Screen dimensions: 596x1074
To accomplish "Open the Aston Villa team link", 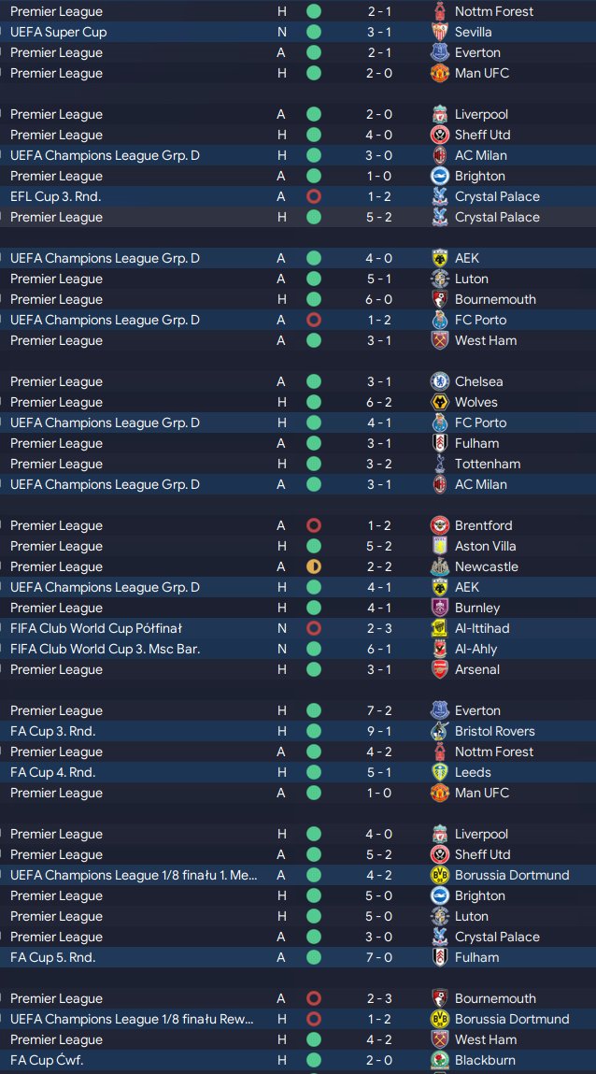I will pos(485,546).
